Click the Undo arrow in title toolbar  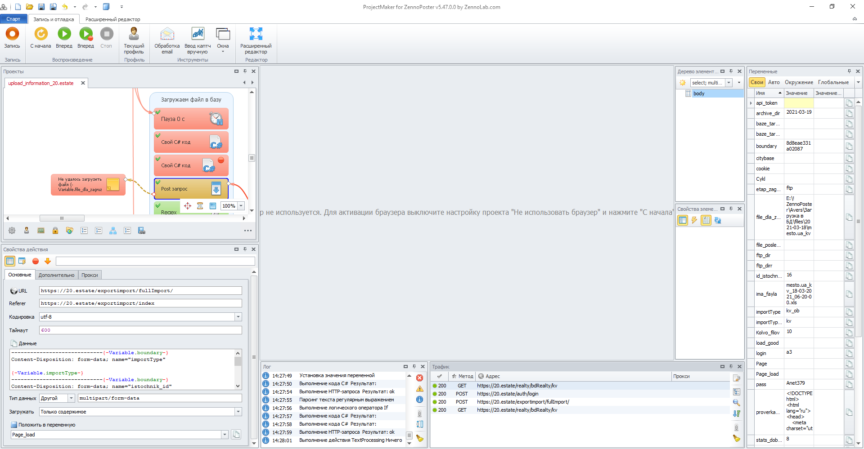pos(65,7)
